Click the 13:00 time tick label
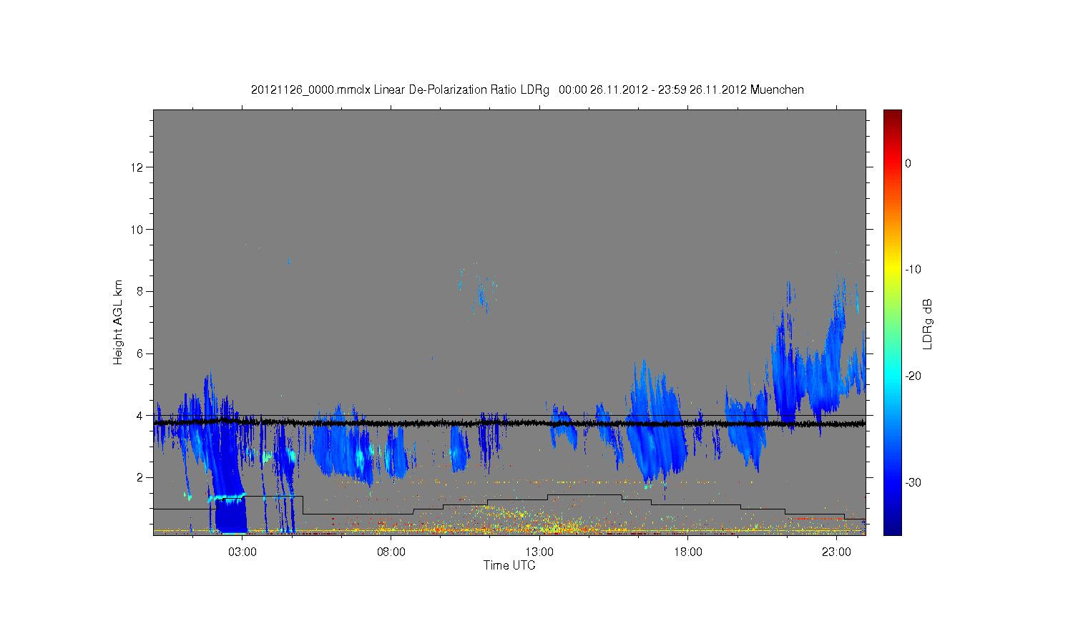Viewport: 1073px width, 644px height. [x=539, y=552]
